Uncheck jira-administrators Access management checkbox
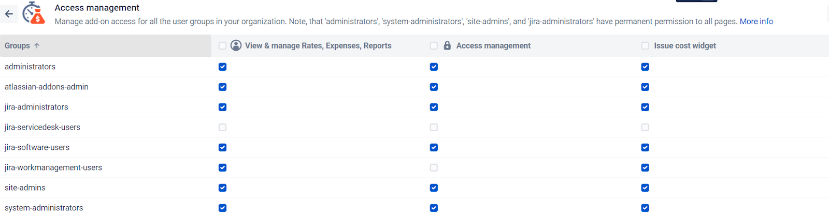This screenshot has height=216, width=829. point(434,107)
